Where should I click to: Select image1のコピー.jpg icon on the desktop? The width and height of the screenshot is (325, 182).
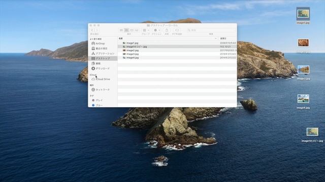point(312,132)
